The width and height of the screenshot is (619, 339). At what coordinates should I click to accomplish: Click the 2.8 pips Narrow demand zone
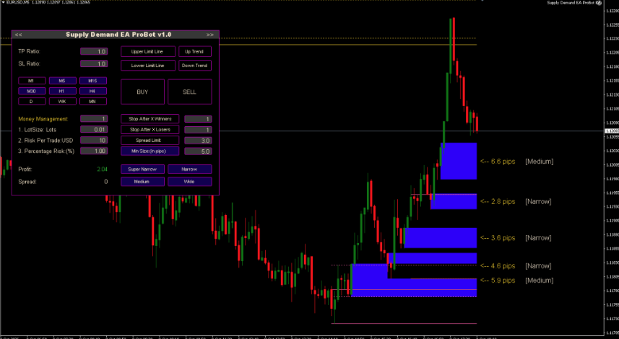454,201
